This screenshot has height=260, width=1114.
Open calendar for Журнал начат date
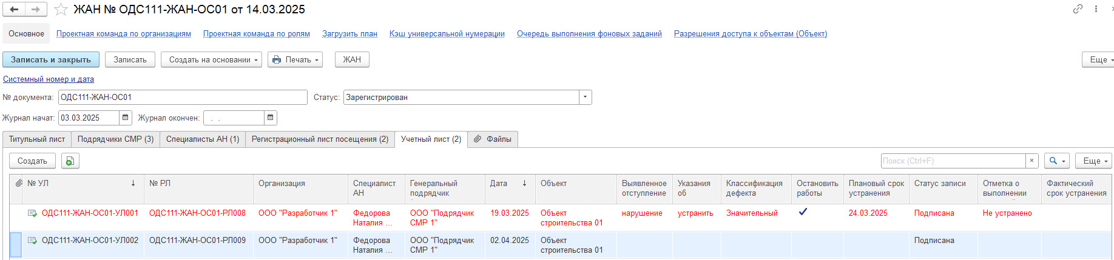(x=125, y=118)
